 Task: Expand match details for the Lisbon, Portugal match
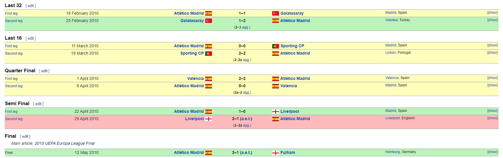[x=492, y=53]
